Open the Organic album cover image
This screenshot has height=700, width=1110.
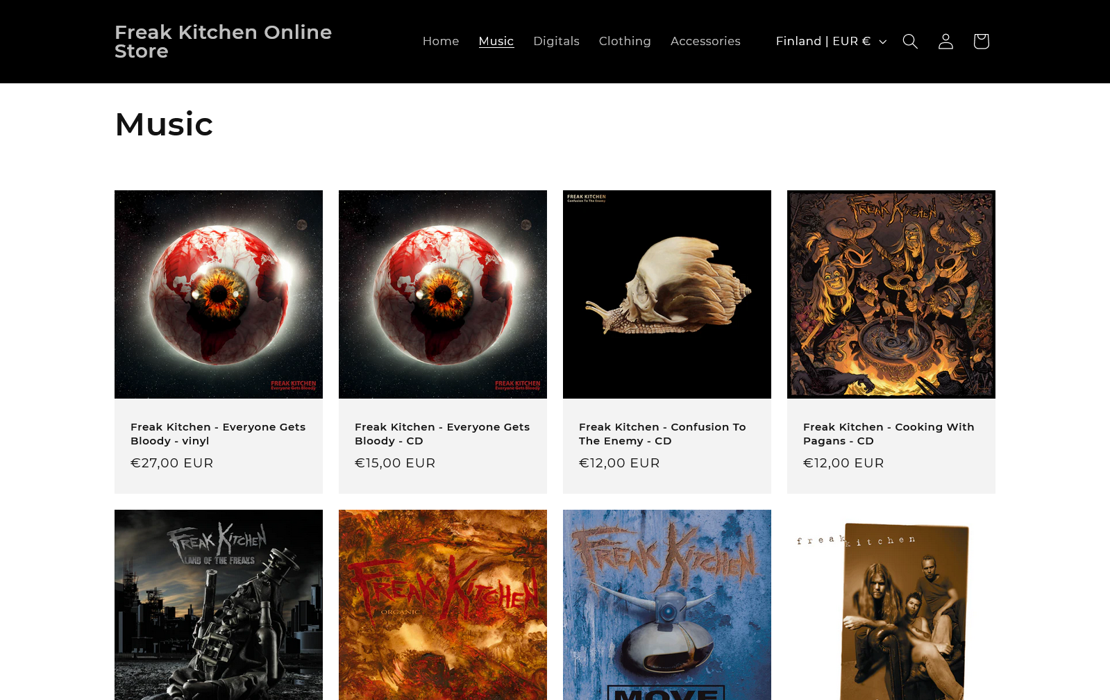coord(443,604)
